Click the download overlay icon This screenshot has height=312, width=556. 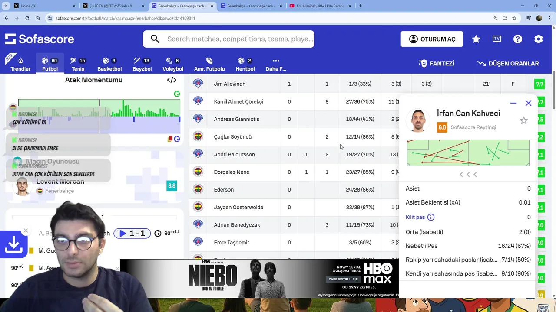click(x=14, y=244)
